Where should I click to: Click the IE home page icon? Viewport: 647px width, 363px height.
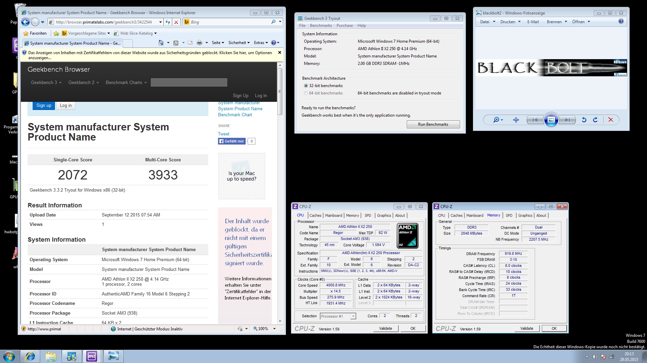tap(161, 43)
